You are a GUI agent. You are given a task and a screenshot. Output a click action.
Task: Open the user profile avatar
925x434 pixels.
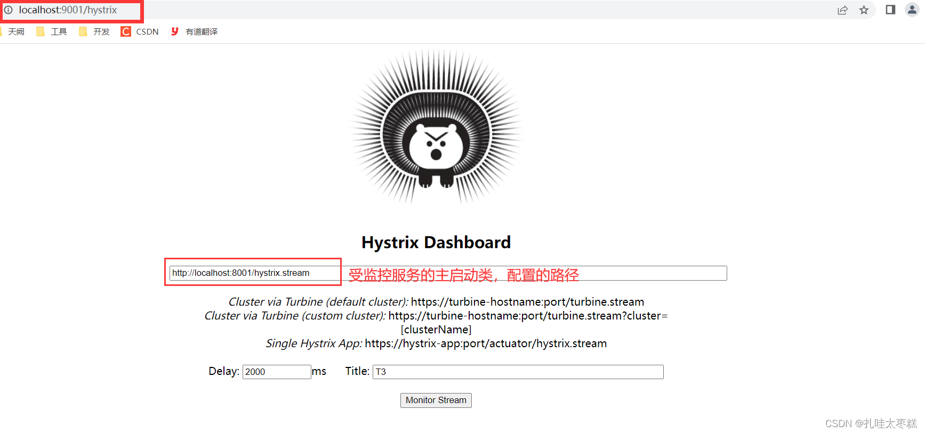pos(912,10)
